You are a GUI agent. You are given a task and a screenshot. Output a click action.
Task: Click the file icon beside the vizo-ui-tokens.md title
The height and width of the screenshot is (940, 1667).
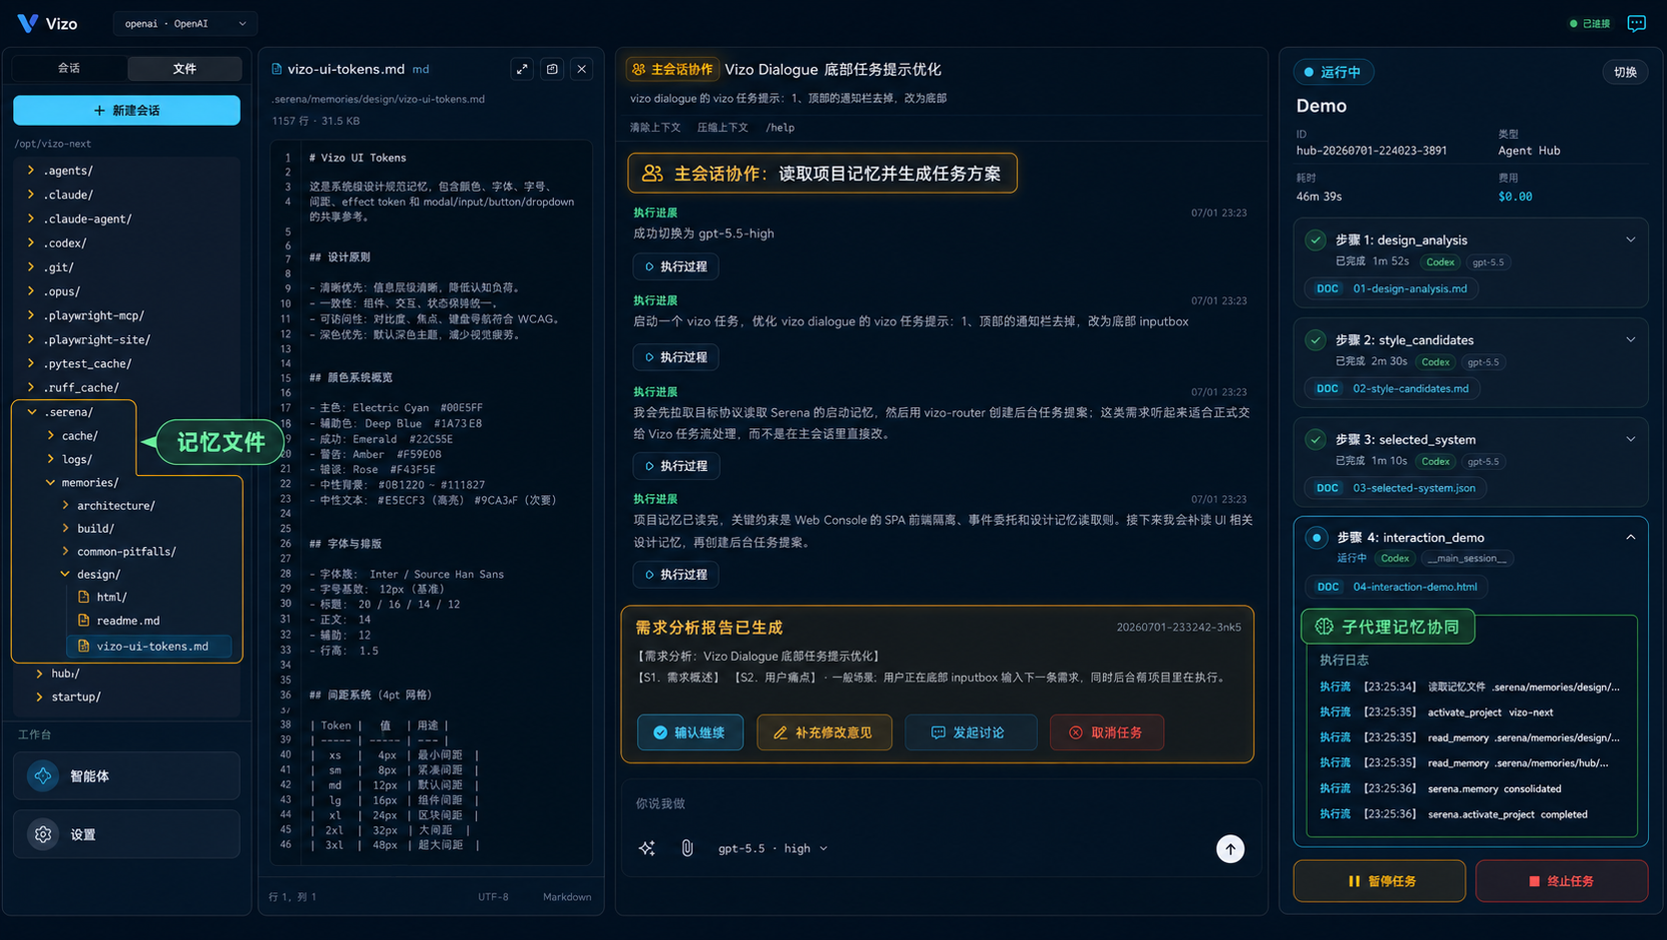(277, 69)
